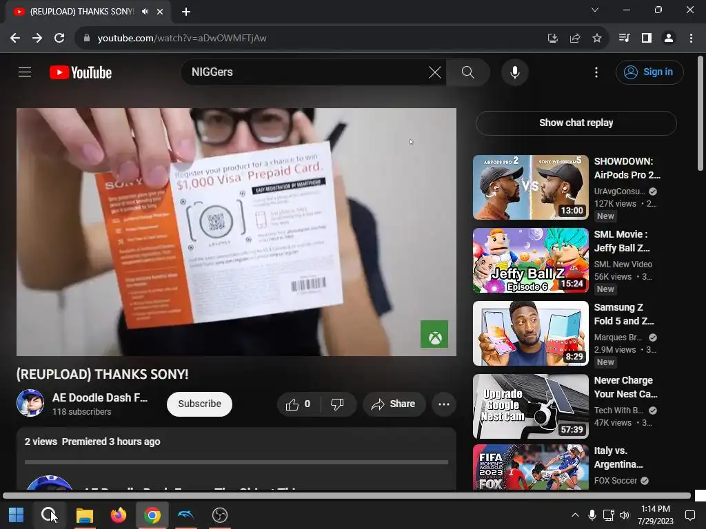706x529 pixels.
Task: Like the video with thumbs up
Action: 298,404
